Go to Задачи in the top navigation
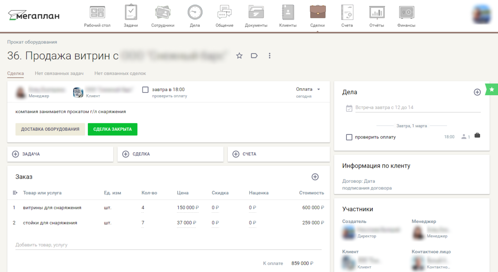The image size is (498, 272). (131, 12)
